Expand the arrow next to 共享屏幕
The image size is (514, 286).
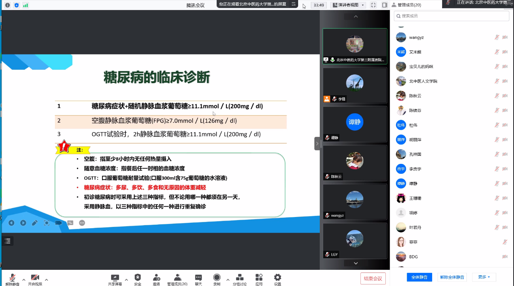(x=126, y=279)
